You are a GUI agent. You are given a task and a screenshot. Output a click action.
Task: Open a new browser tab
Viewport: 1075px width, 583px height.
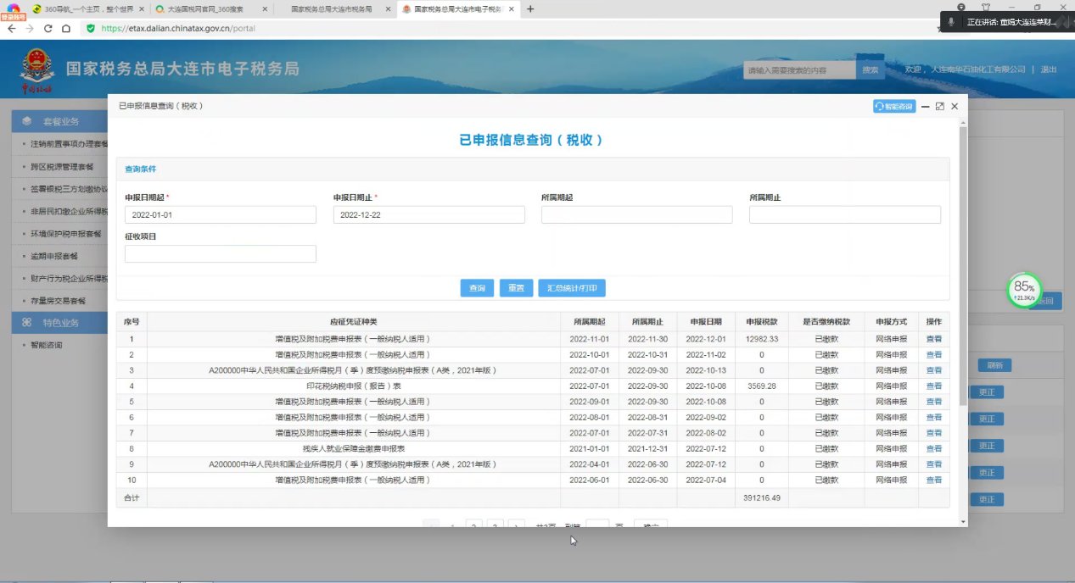pos(530,9)
